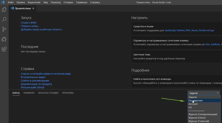The height and width of the screenshot is (123, 222).
Task: Open the Файл menu
Action: (11, 2)
